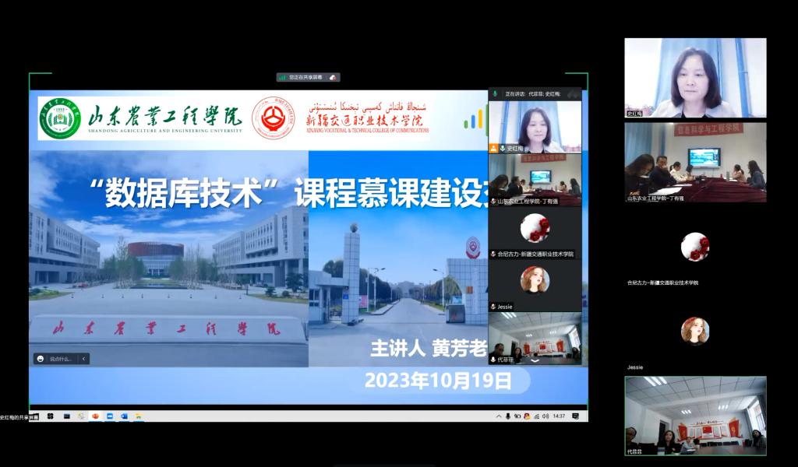Click the rose avatar of 合尼古力 on right
The image size is (798, 467).
click(694, 247)
